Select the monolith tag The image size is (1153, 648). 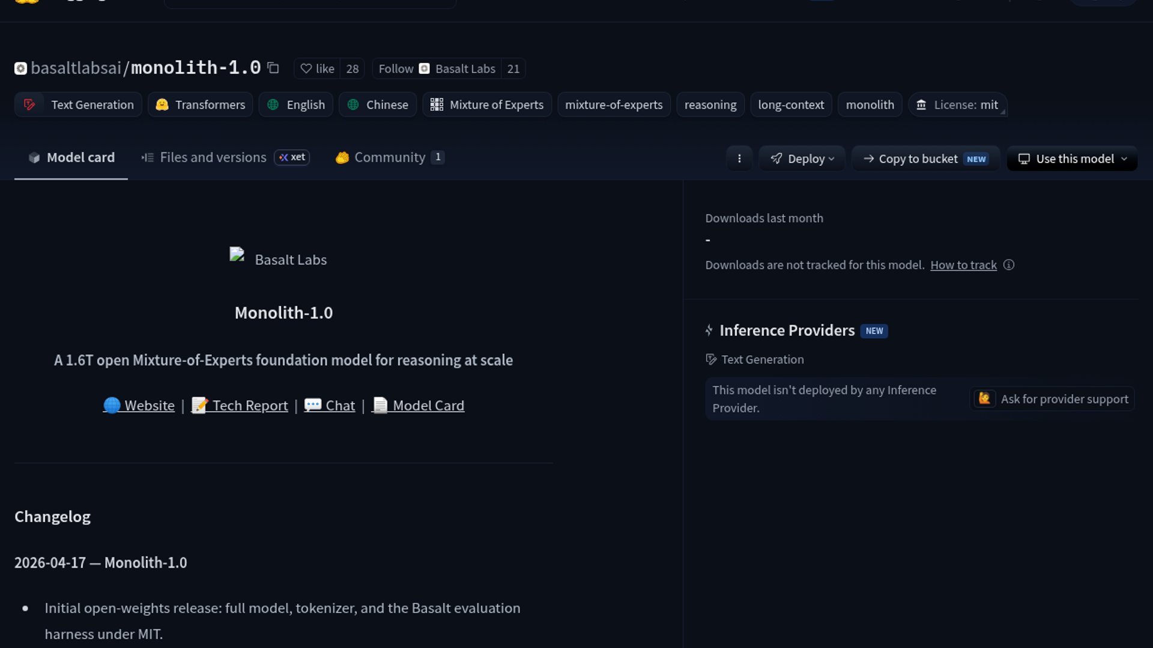pos(870,104)
